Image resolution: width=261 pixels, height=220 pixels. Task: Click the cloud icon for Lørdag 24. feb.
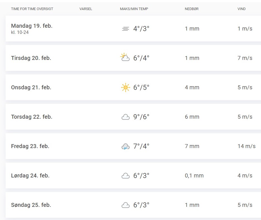click(125, 176)
